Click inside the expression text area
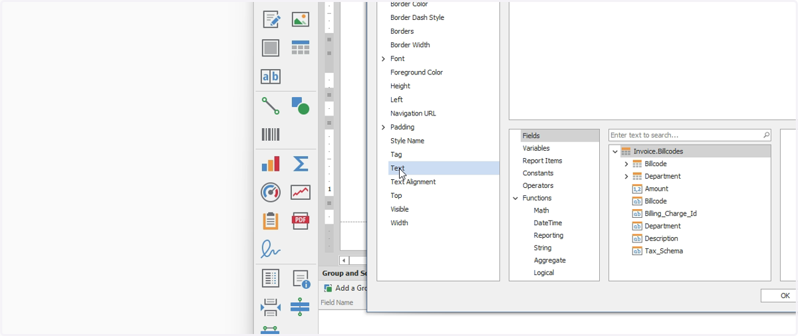 click(x=652, y=60)
